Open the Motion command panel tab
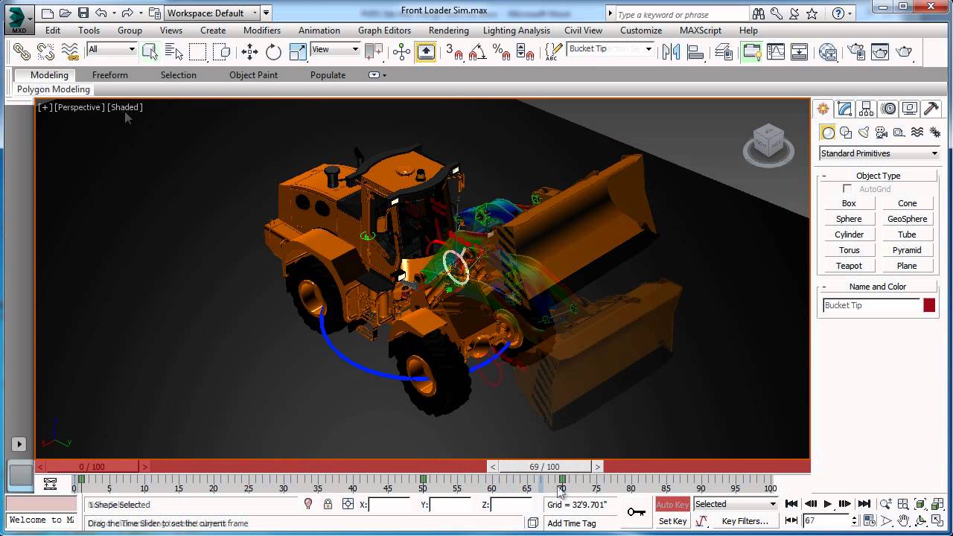The height and width of the screenshot is (536, 953). 888,109
